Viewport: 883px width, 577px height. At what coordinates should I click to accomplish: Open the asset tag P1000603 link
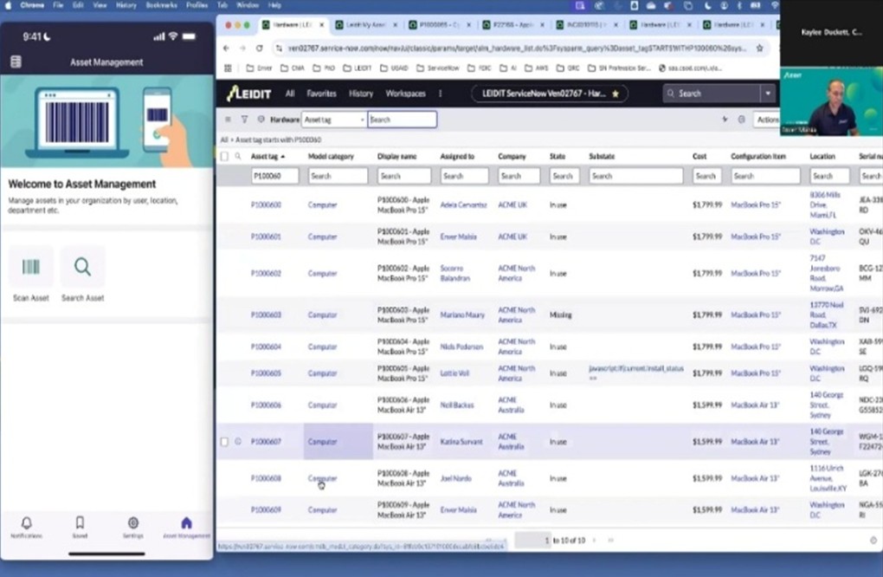(266, 315)
